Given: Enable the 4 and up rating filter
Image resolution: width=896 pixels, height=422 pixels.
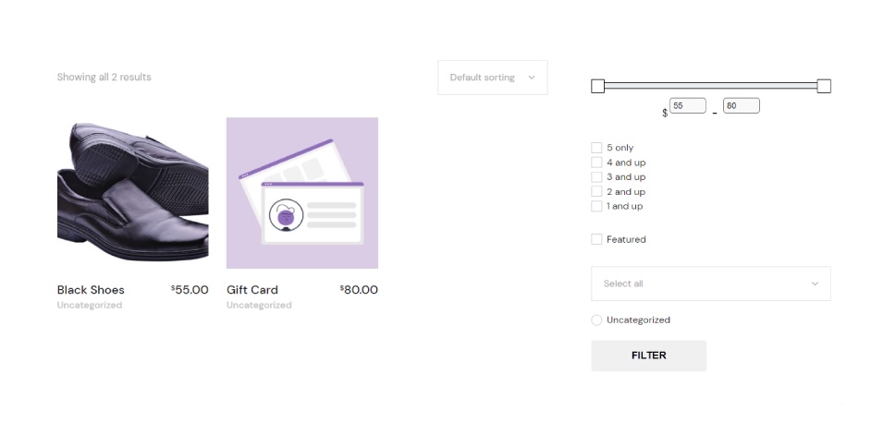Looking at the screenshot, I should pos(596,163).
